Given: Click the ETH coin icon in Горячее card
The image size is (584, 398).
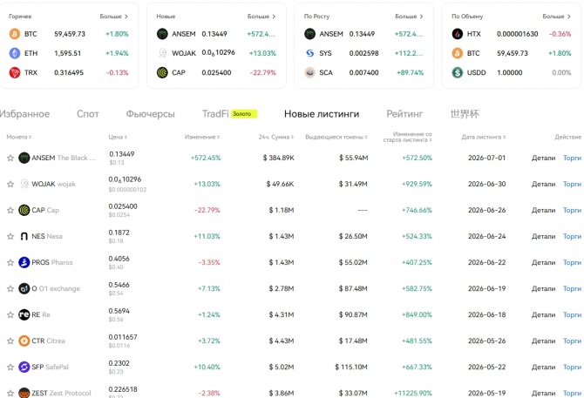Looking at the screenshot, I should 15,53.
